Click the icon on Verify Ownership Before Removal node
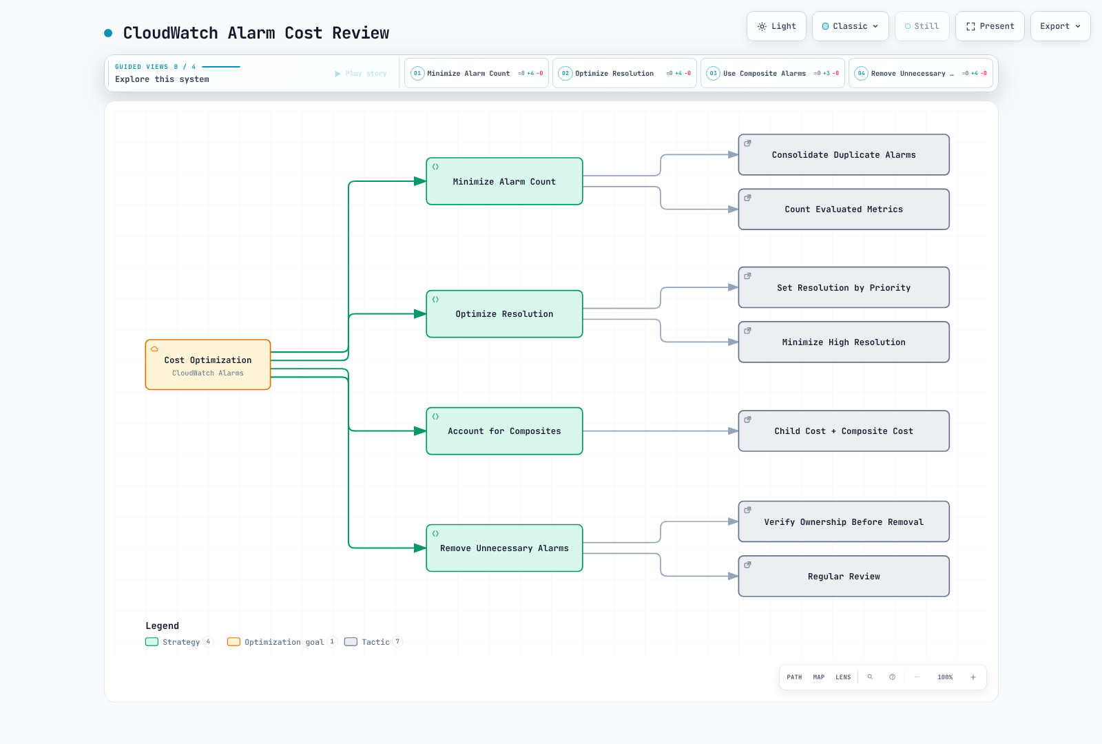The width and height of the screenshot is (1102, 744). click(747, 510)
